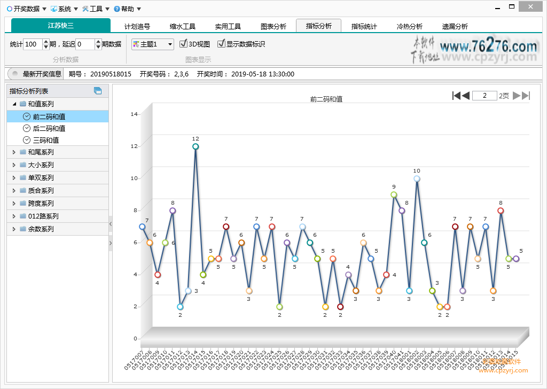The width and height of the screenshot is (547, 389).
Task: Expand the 大小系列 group
Action: [x=14, y=165]
